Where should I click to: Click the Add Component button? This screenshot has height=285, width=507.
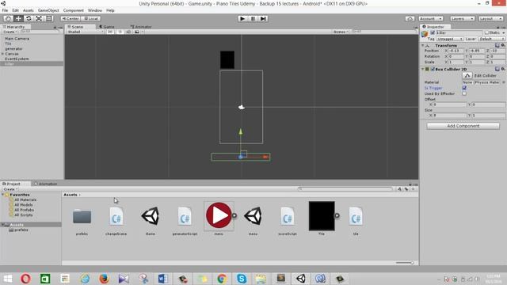[x=463, y=126]
